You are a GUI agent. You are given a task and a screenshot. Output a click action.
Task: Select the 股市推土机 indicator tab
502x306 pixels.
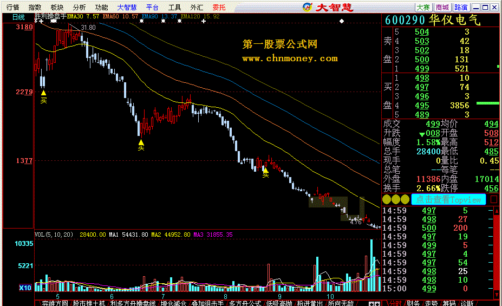[89, 303]
